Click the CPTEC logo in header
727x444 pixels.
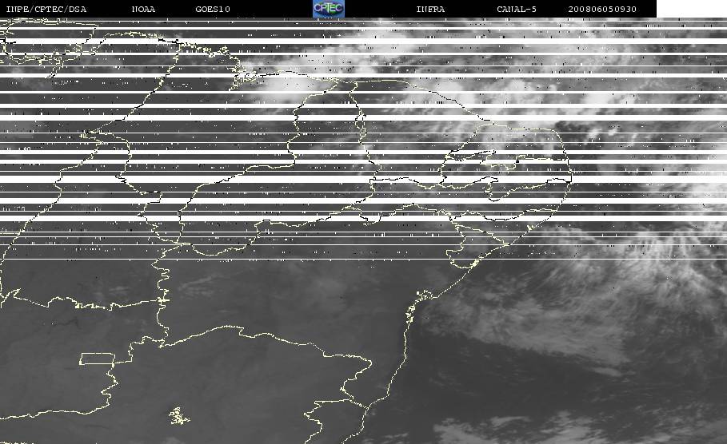328,9
